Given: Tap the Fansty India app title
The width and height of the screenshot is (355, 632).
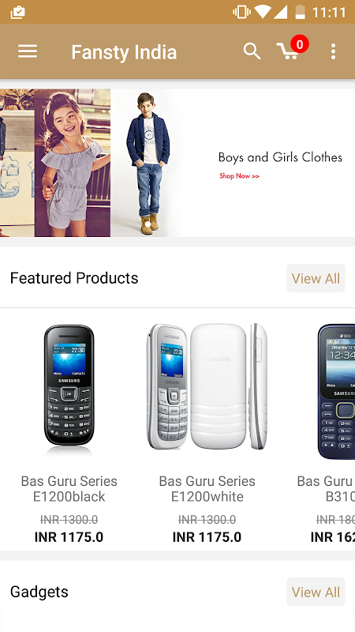Looking at the screenshot, I should pos(124,52).
